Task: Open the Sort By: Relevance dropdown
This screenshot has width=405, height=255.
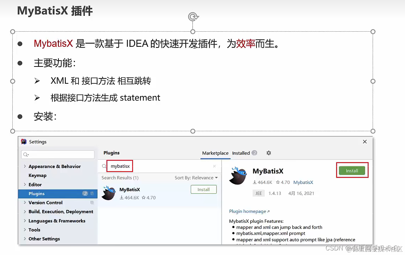Action: 196,178
